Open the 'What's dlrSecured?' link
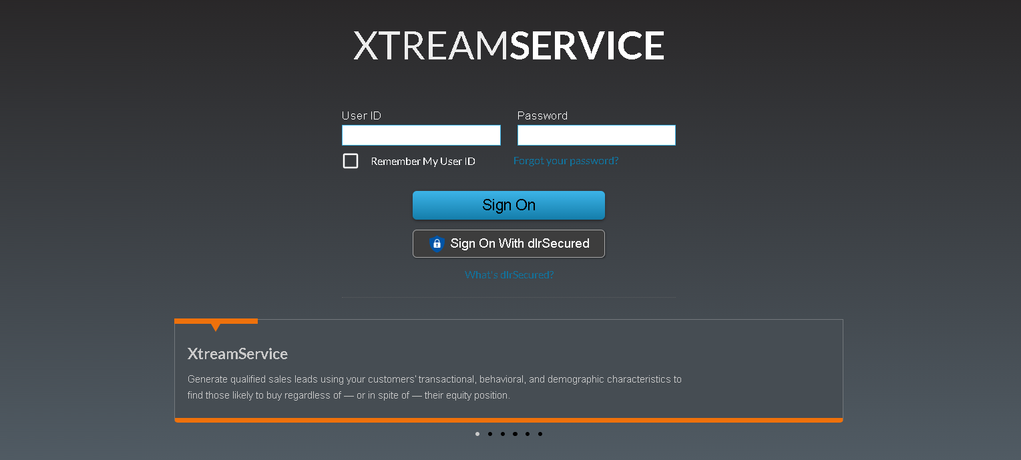Image resolution: width=1021 pixels, height=460 pixels. coord(509,275)
